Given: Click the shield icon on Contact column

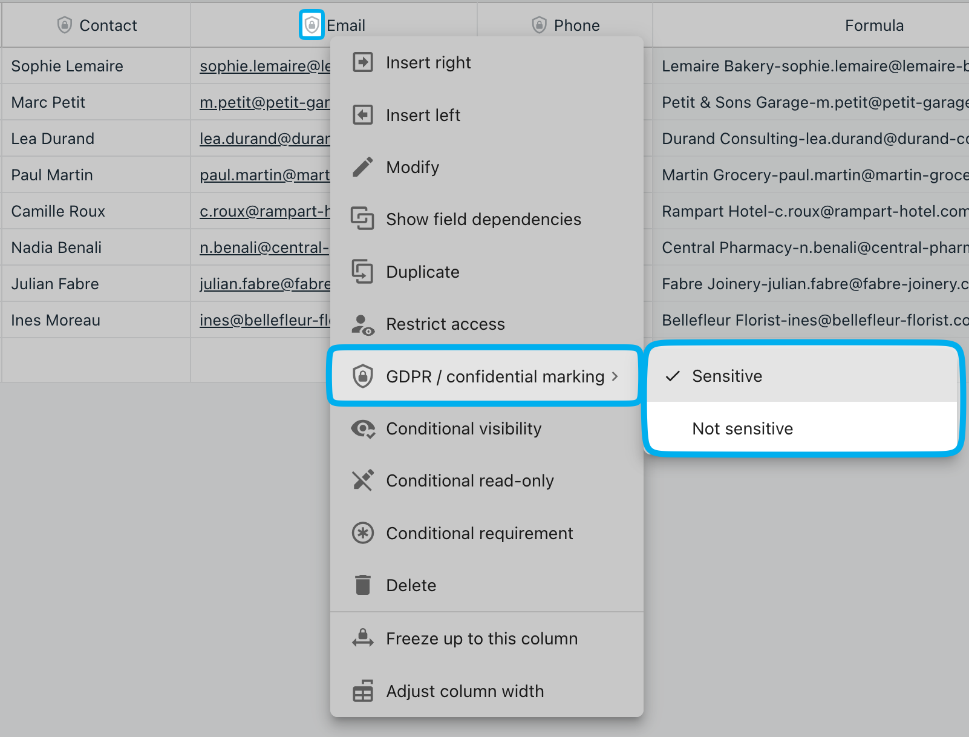Looking at the screenshot, I should pos(65,25).
